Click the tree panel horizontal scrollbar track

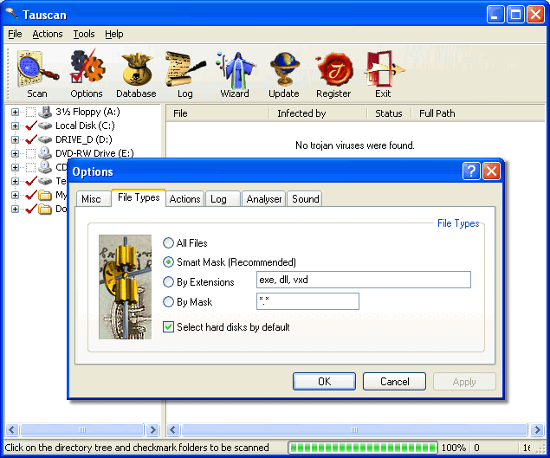point(82,429)
